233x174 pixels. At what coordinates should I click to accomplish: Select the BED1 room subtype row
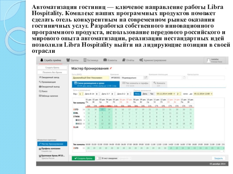pos(133,120)
